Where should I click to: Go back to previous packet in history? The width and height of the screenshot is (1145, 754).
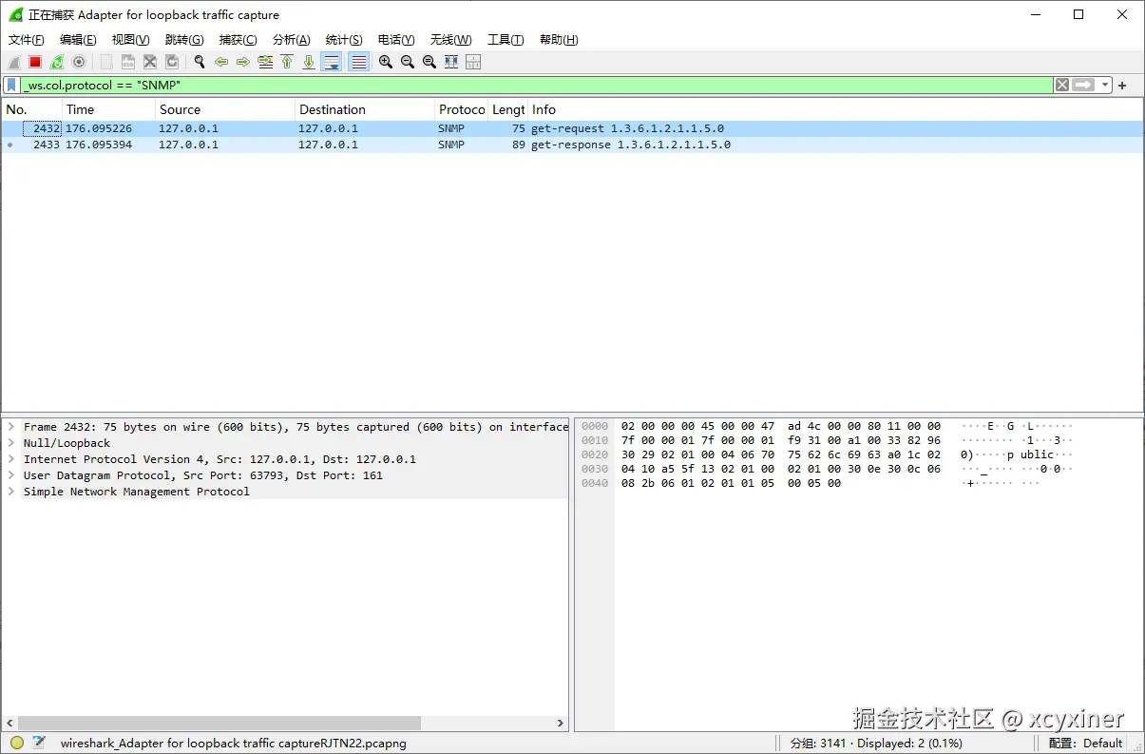221,62
